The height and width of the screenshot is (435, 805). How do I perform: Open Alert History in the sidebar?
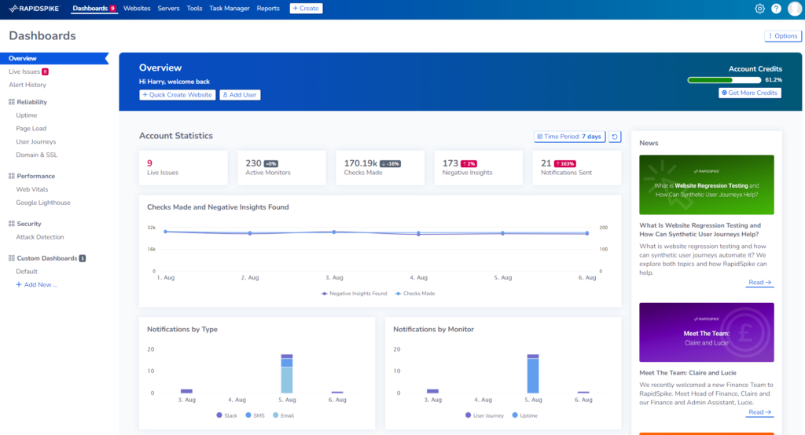[28, 85]
